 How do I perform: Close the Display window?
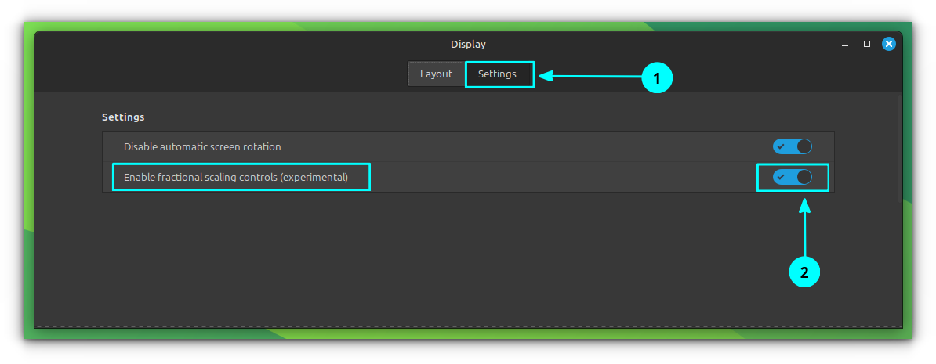coord(888,45)
